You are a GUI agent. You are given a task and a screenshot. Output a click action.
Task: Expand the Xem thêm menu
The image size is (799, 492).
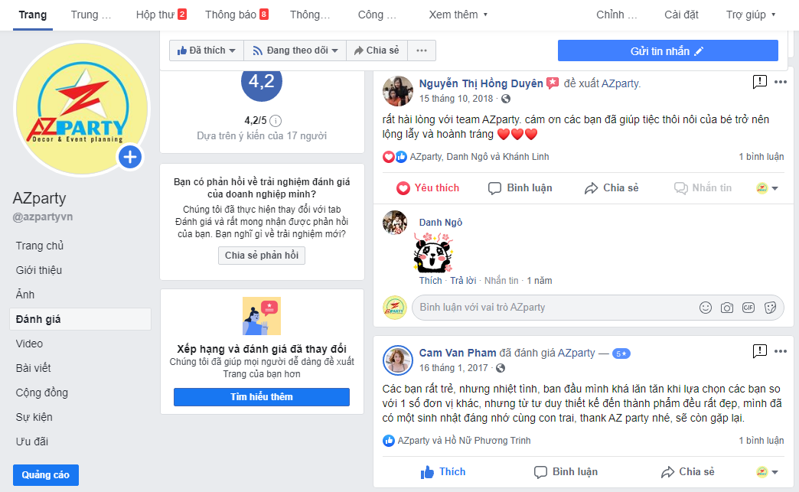(x=458, y=15)
